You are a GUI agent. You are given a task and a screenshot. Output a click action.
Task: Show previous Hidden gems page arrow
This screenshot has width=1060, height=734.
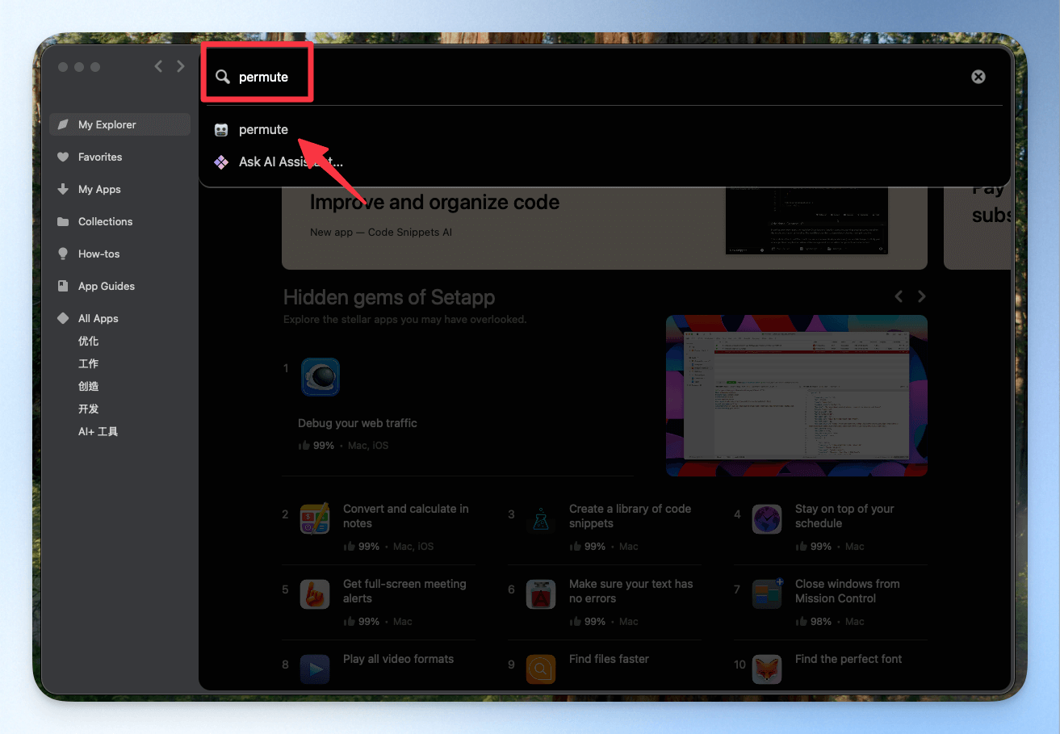click(x=899, y=296)
